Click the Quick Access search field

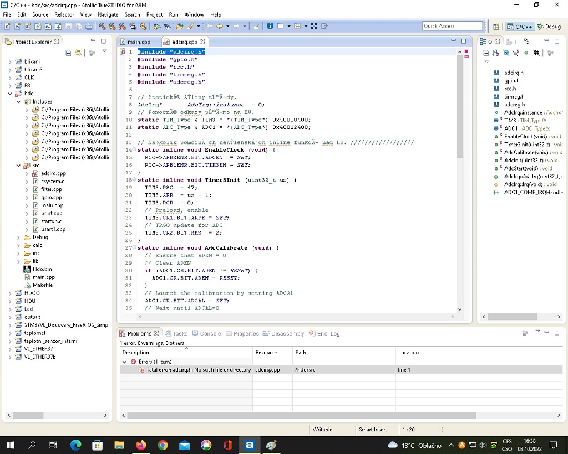pyautogui.click(x=452, y=26)
